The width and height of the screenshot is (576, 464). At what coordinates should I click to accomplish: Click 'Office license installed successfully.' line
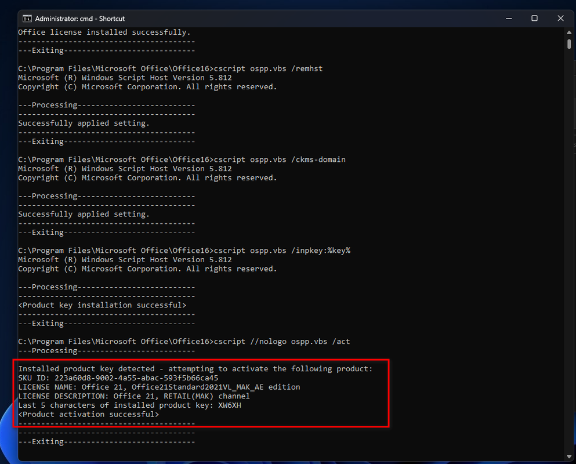point(104,32)
